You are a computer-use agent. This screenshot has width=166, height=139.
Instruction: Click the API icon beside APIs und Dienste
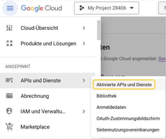[9, 80]
